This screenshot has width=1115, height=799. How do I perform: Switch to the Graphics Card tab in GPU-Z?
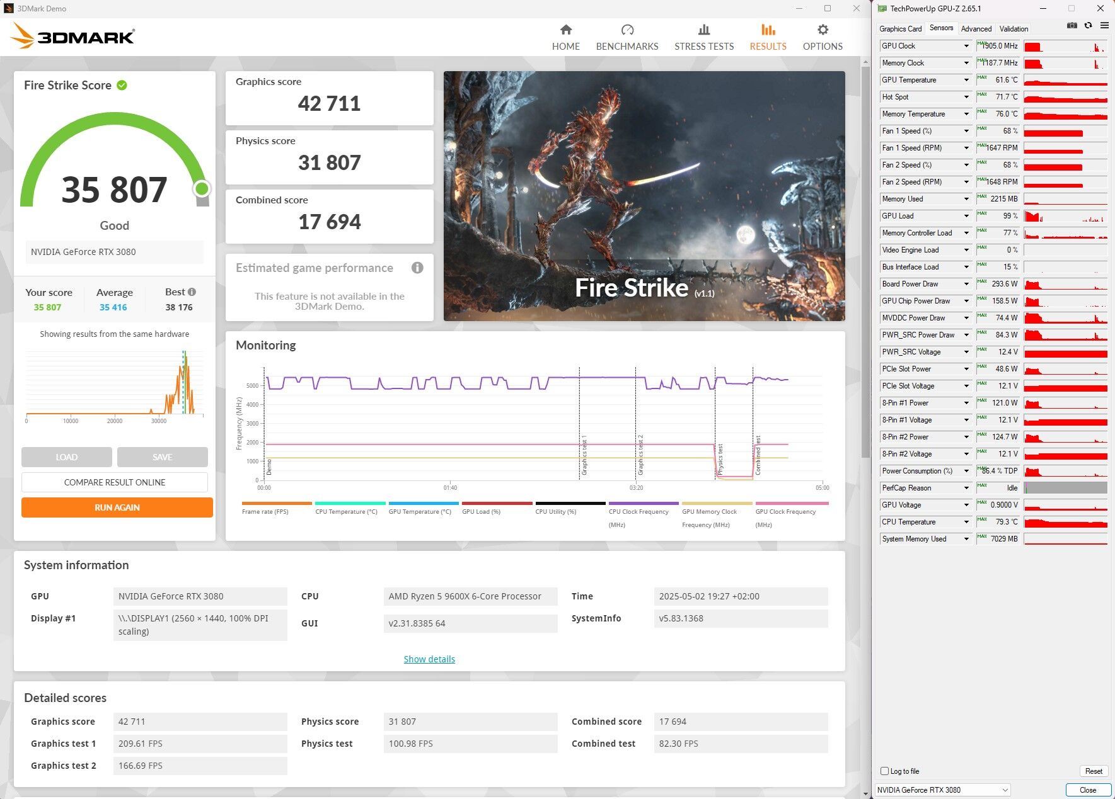(x=900, y=29)
